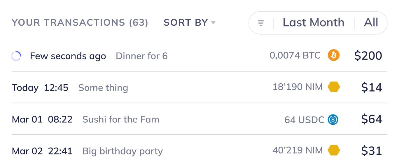Open the Sushi for the Fam transaction
The image size is (399, 162).
[199, 119]
